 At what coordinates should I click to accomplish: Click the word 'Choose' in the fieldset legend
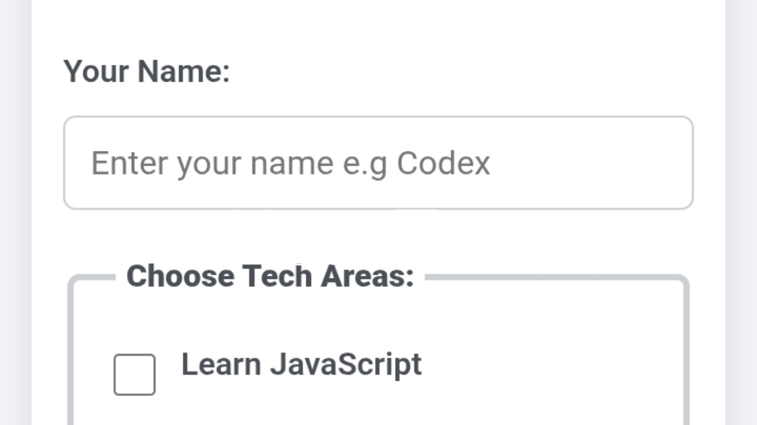pyautogui.click(x=180, y=276)
